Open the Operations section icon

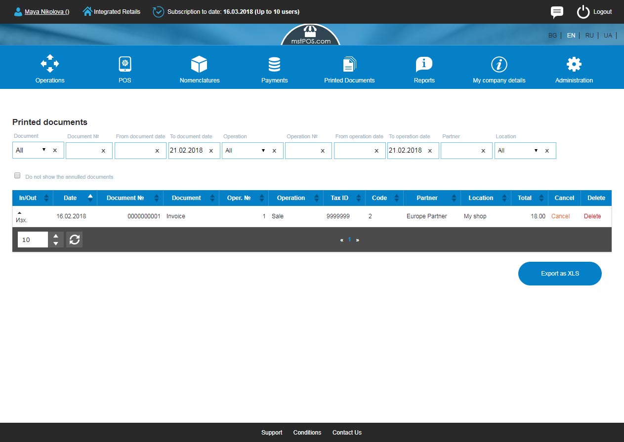[50, 64]
